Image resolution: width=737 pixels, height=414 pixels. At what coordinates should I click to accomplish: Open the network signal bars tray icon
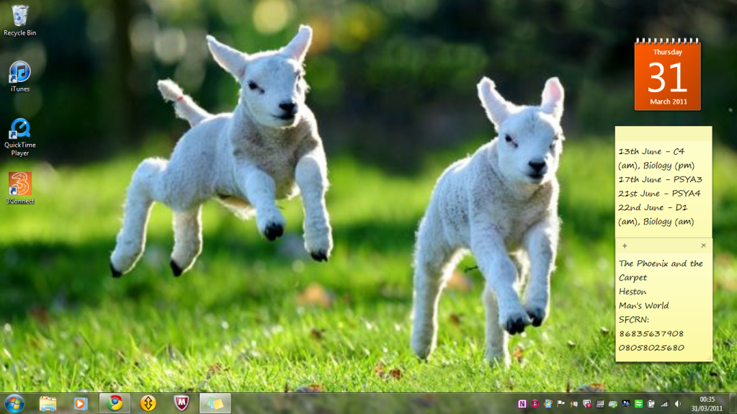(x=664, y=404)
